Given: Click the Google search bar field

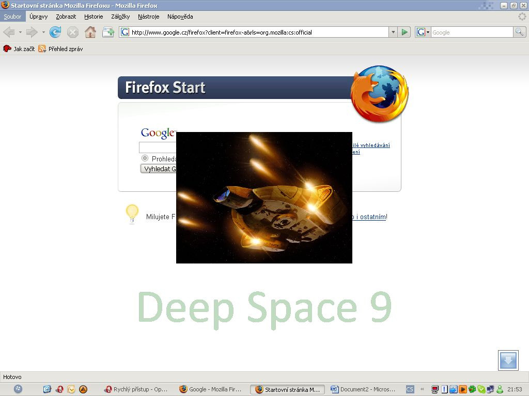Looking at the screenshot, I should pyautogui.click(x=472, y=32).
